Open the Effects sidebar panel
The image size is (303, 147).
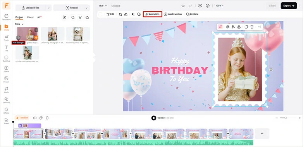[6, 111]
